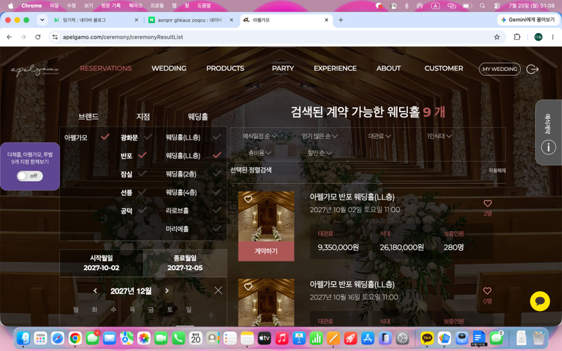The height and width of the screenshot is (351, 562).
Task: Open Photos app in the Dock
Action: [144, 338]
